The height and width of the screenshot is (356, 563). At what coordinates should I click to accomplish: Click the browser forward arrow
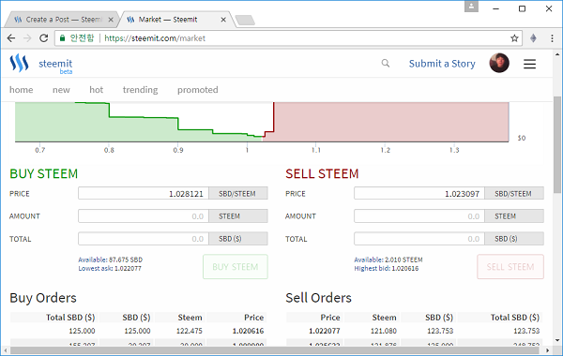coord(27,38)
